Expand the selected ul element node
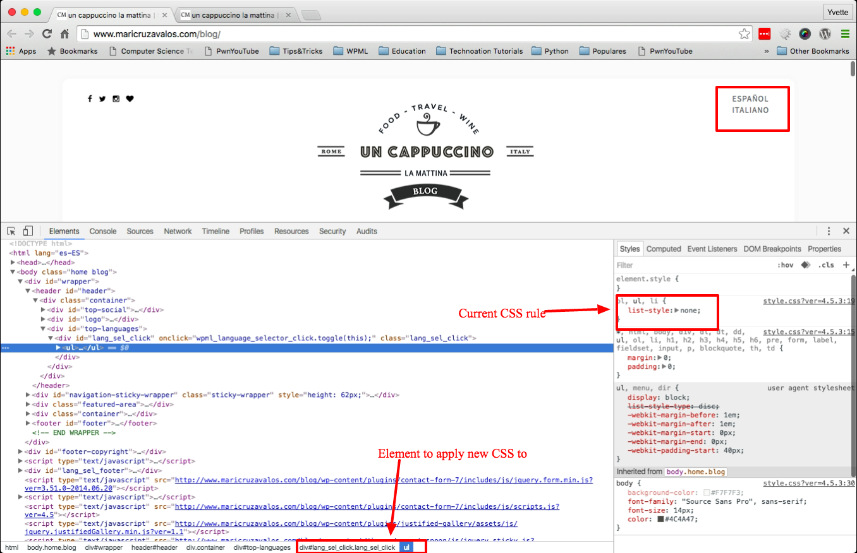857x553 pixels. [58, 348]
